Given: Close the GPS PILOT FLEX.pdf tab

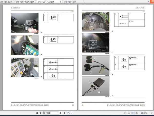Looking at the screenshot, I should [61, 2].
